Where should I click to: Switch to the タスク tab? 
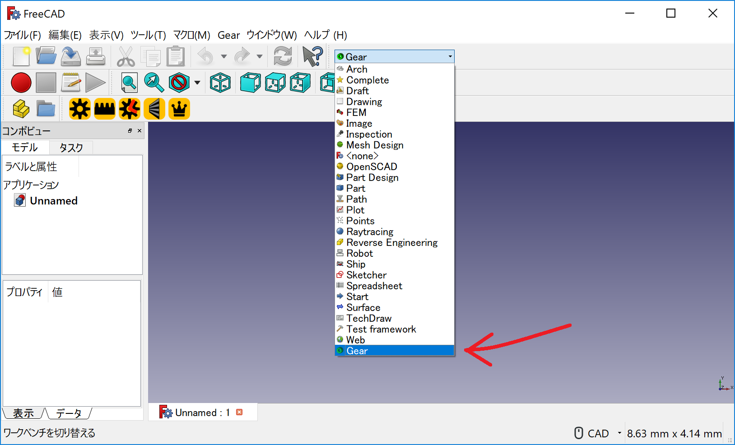tap(71, 148)
